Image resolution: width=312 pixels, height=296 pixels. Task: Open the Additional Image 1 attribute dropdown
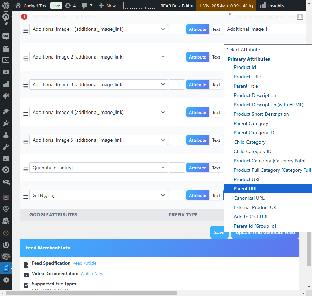pyautogui.click(x=99, y=29)
